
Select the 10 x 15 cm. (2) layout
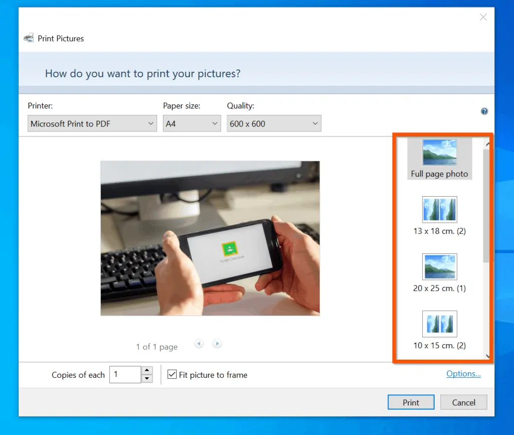tap(439, 330)
